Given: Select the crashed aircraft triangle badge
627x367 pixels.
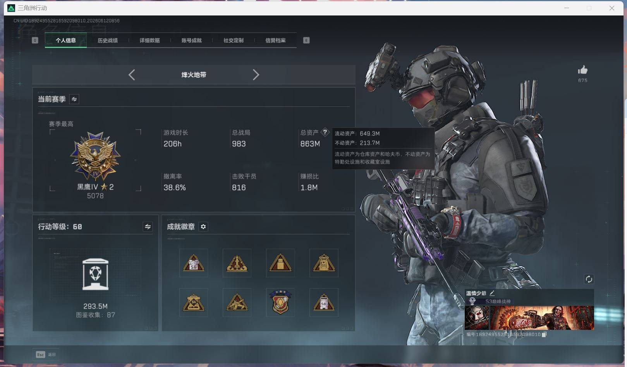Looking at the screenshot, I should [237, 302].
